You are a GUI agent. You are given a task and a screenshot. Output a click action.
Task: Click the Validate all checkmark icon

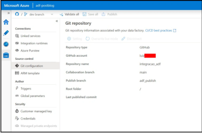click(61, 14)
